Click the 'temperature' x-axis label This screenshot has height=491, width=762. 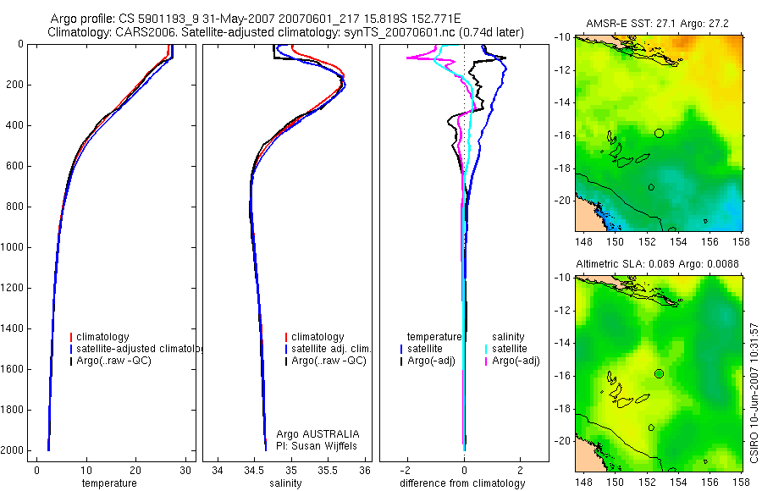point(109,483)
